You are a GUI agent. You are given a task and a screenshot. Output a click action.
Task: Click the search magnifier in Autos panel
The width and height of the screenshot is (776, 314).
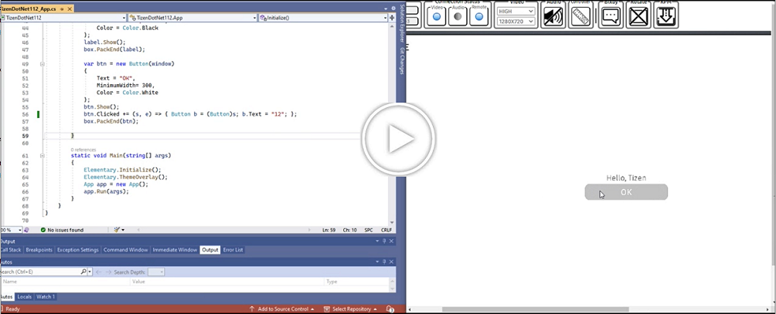[83, 272]
